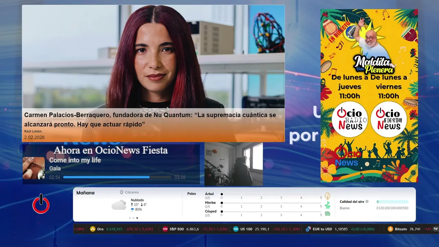439x247 pixels.
Task: Select the third weather carousel dot
Action: (x=137, y=218)
